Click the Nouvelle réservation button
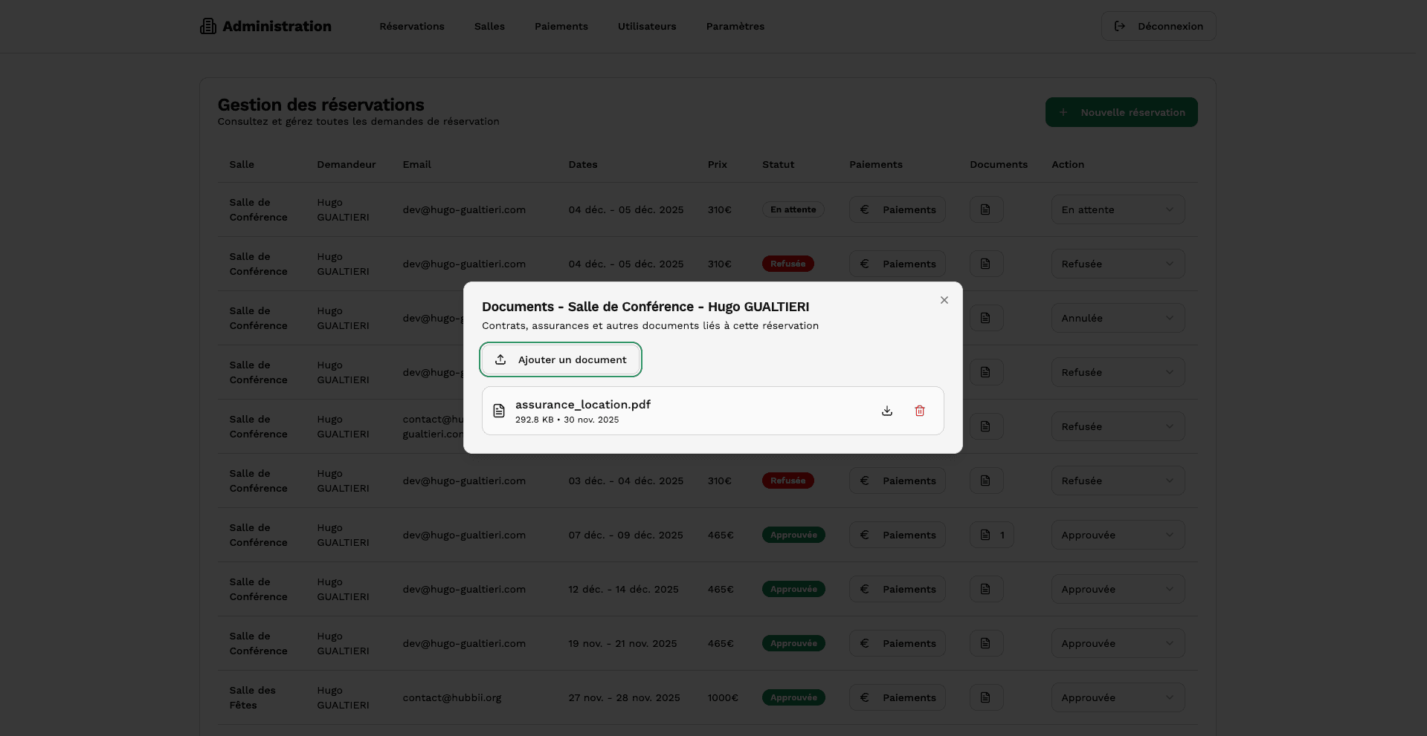 tap(1121, 112)
